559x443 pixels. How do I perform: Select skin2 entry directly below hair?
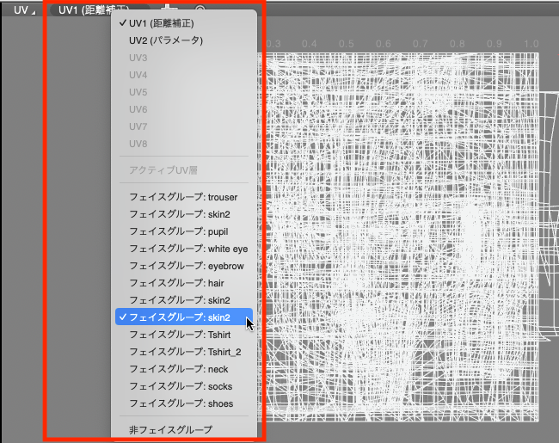click(x=179, y=300)
